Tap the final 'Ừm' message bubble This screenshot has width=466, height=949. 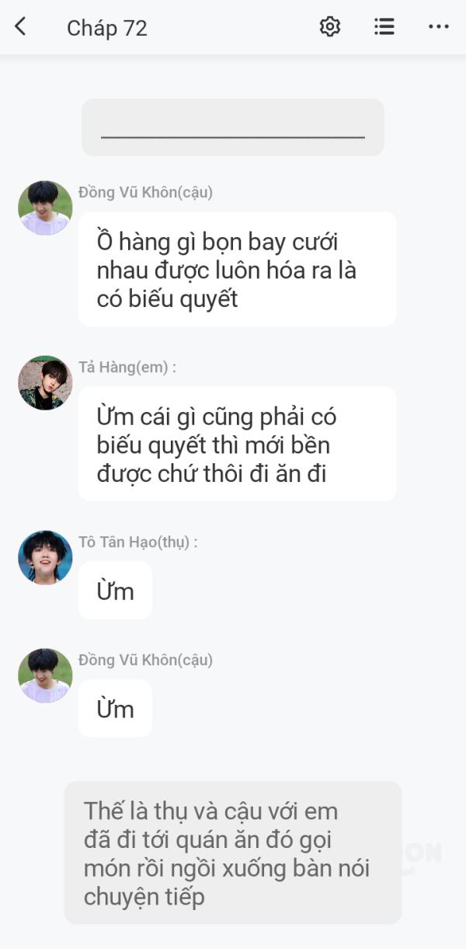click(115, 709)
